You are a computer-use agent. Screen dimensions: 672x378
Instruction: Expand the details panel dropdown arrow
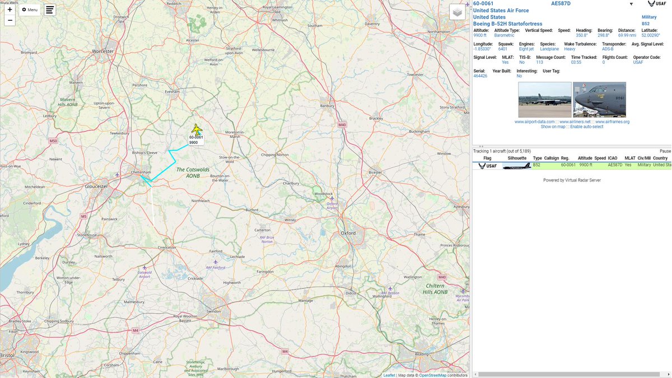632,4
